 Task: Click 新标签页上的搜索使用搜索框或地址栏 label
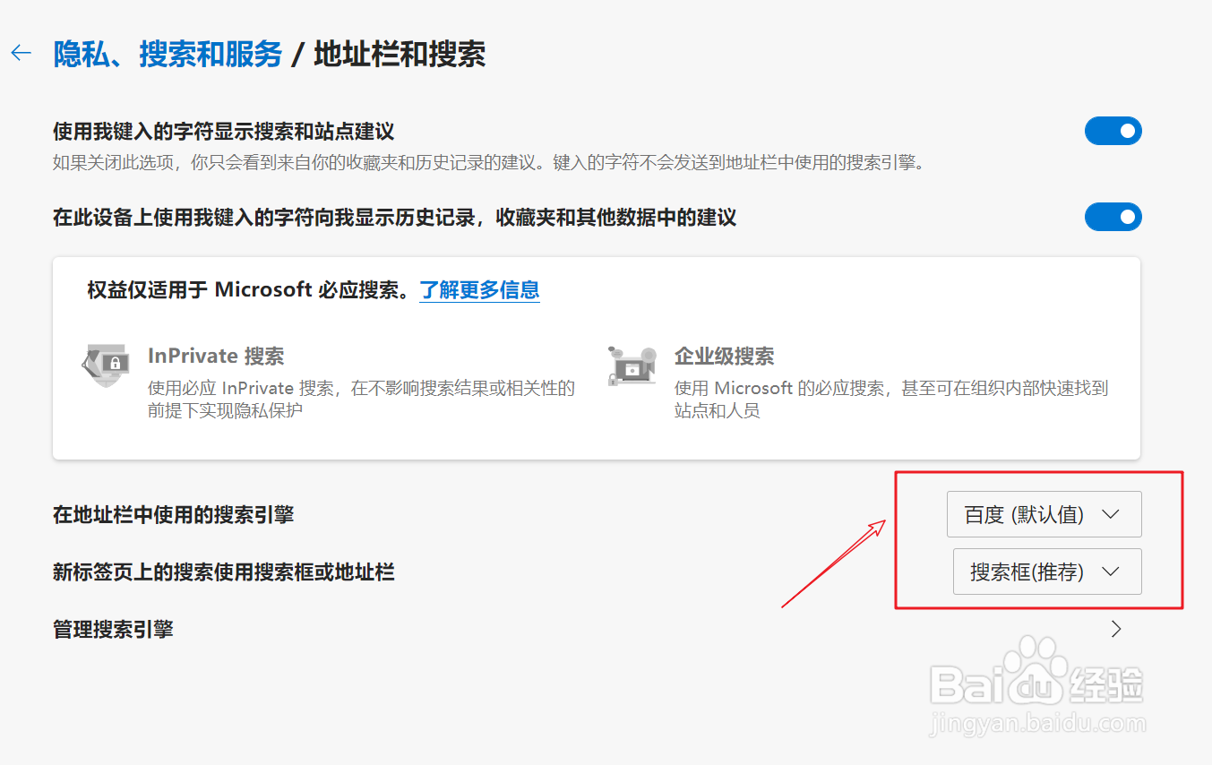[224, 572]
